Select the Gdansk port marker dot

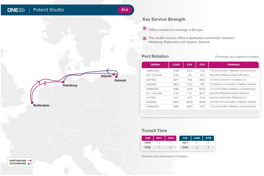(x=116, y=77)
